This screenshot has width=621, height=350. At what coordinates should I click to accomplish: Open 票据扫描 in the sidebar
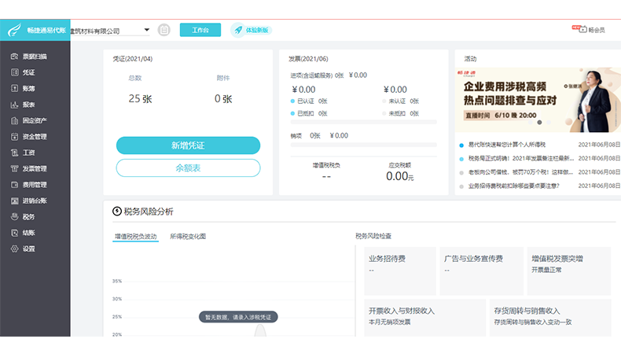34,57
